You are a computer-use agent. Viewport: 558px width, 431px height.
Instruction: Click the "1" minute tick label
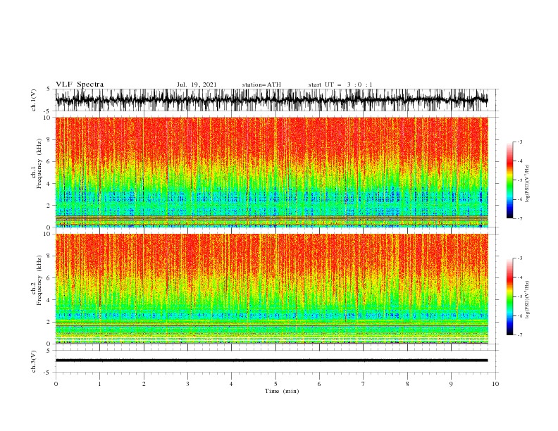(99, 384)
